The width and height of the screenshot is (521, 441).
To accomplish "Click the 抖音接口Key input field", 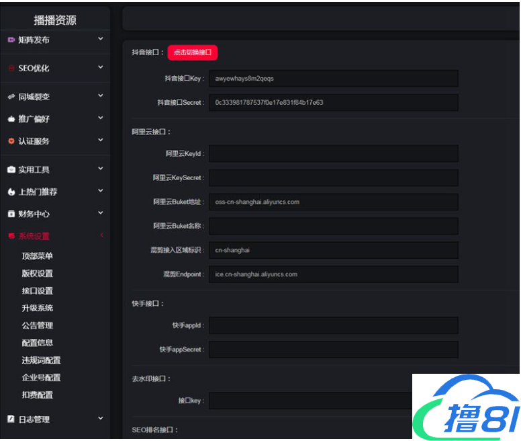I will (333, 79).
